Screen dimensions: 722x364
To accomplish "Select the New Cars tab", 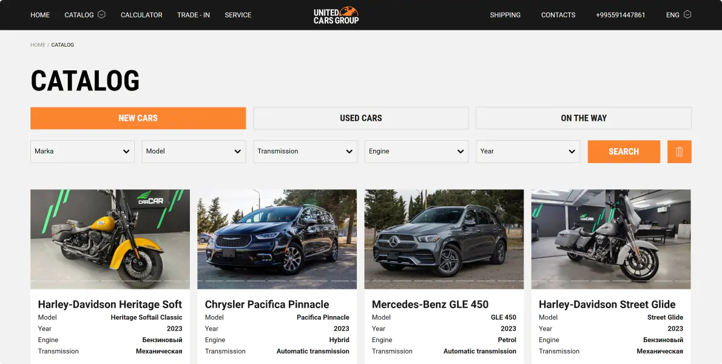I will coord(138,118).
